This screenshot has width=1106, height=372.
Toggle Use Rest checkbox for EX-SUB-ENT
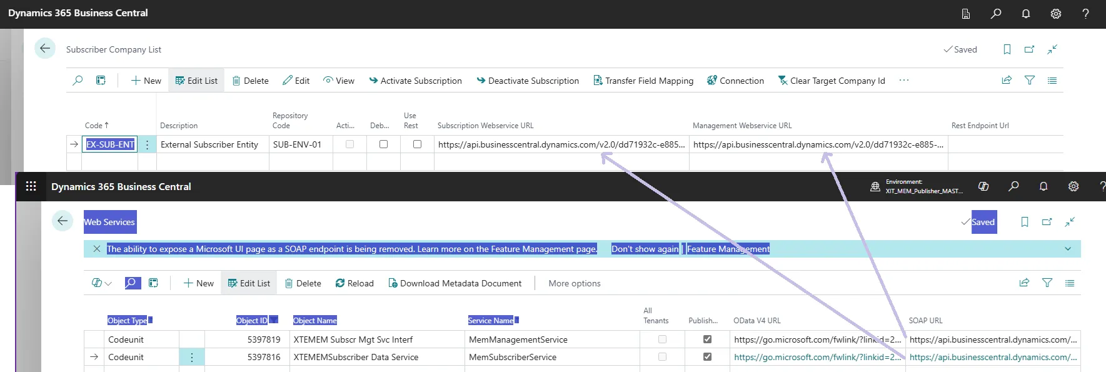pyautogui.click(x=417, y=144)
